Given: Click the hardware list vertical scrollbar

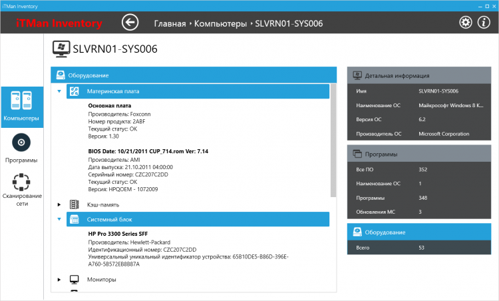Looking at the screenshot, I should 333,140.
